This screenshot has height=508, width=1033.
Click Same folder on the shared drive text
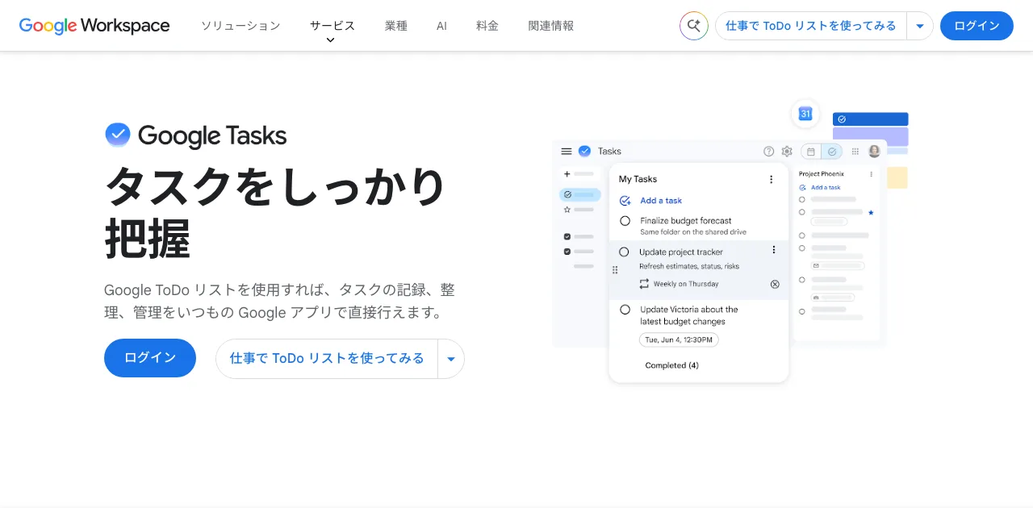coord(693,232)
